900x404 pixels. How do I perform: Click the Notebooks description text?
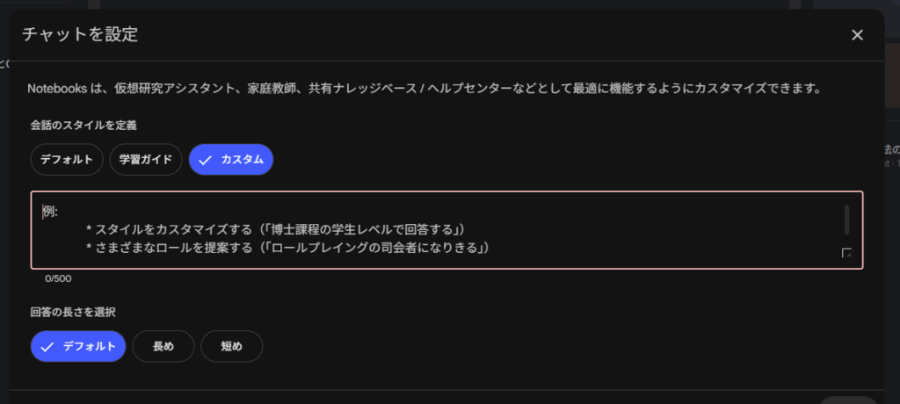424,89
